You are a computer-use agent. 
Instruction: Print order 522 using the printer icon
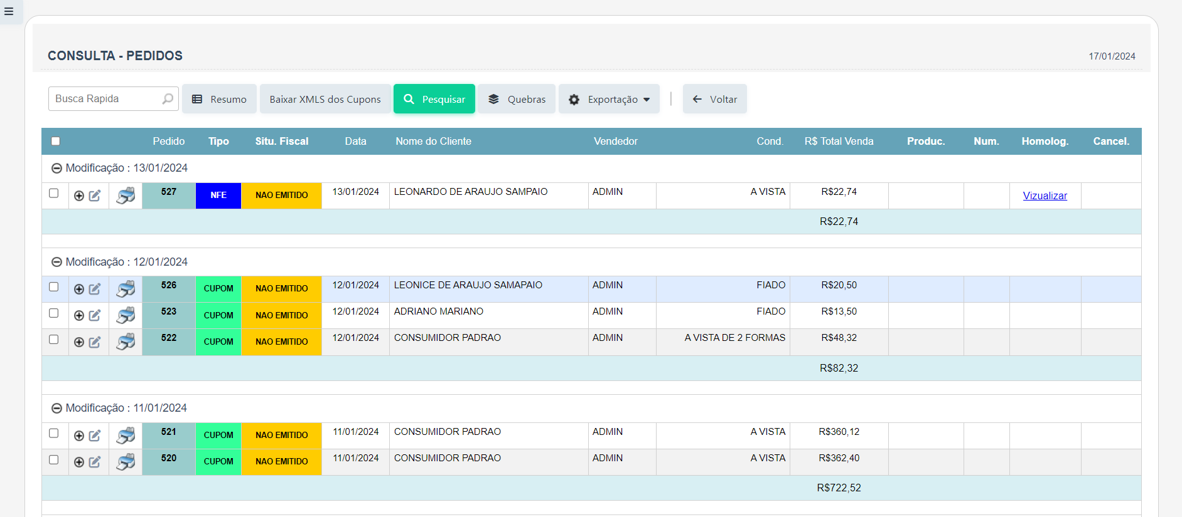pos(126,342)
